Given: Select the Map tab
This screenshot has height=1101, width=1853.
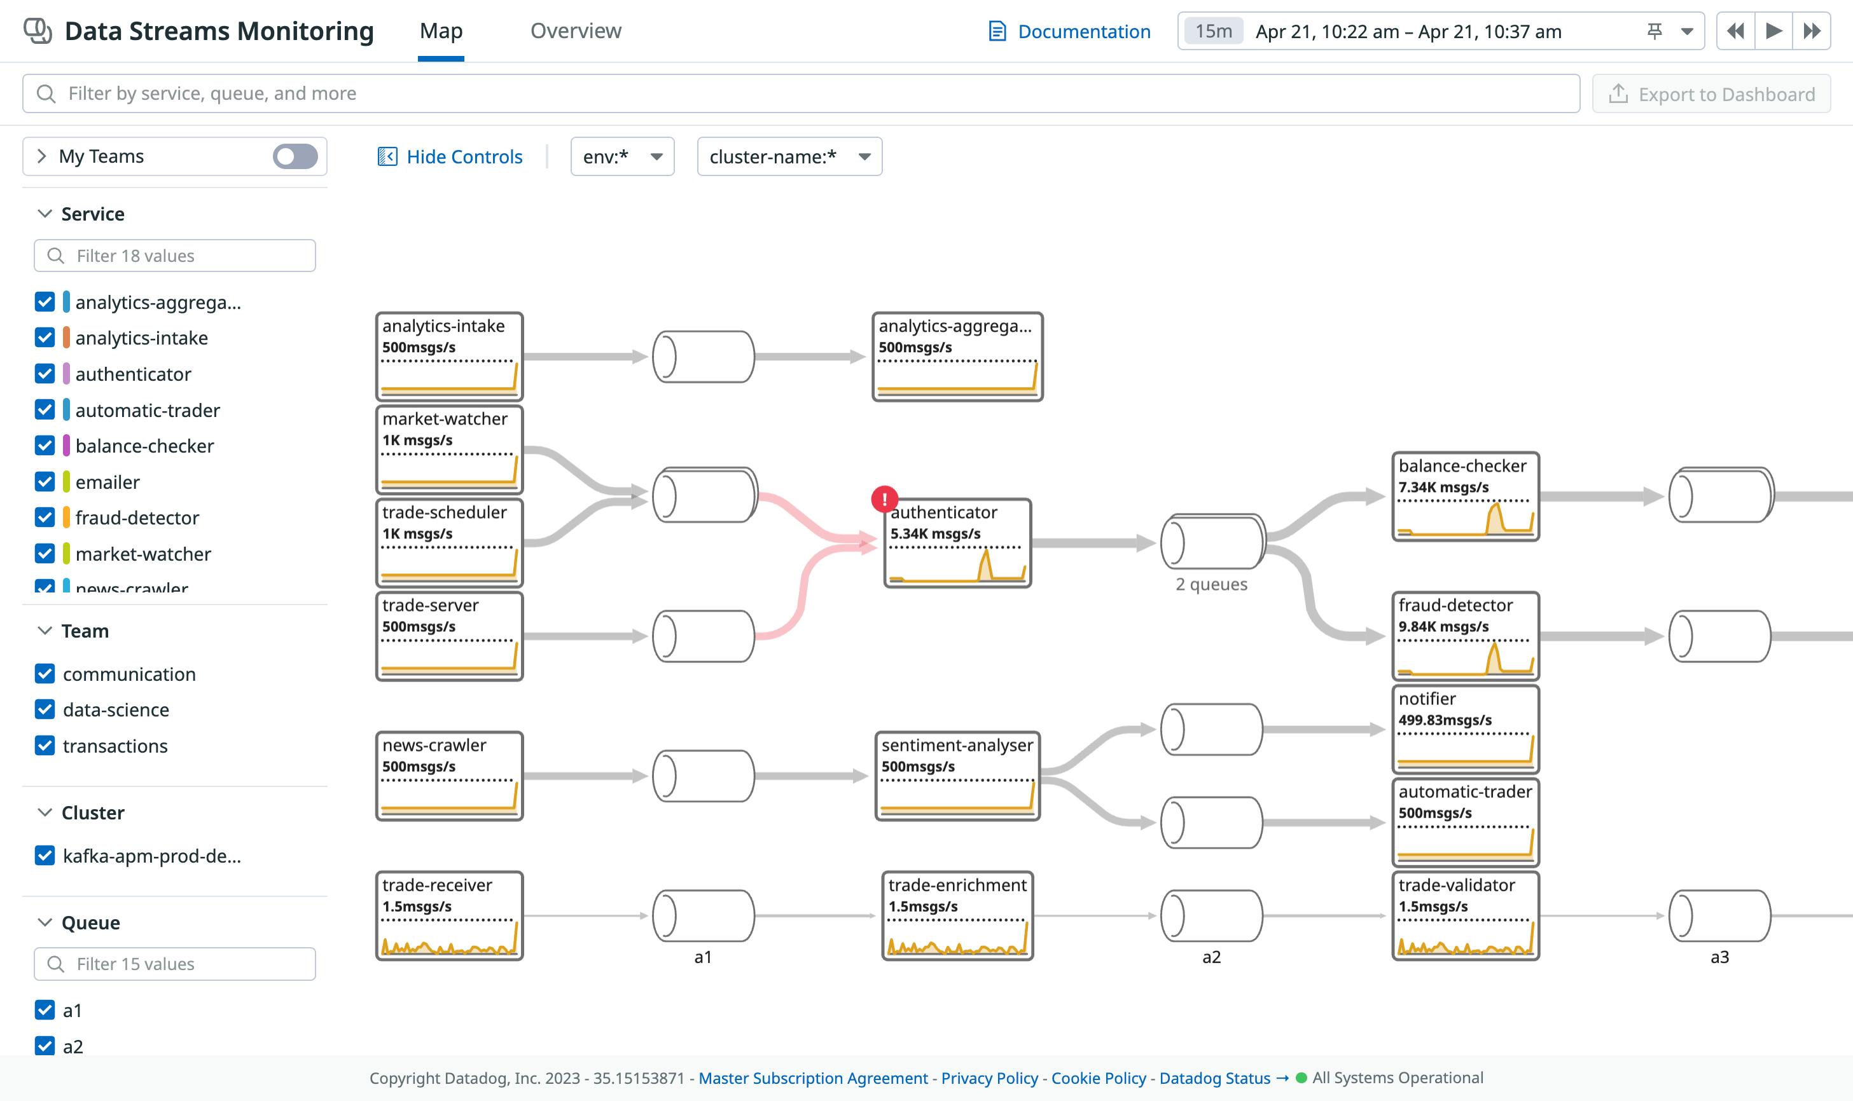Looking at the screenshot, I should click(x=441, y=31).
